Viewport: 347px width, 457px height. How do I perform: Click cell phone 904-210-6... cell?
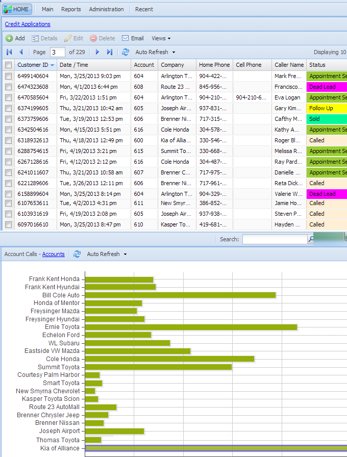[x=251, y=97]
